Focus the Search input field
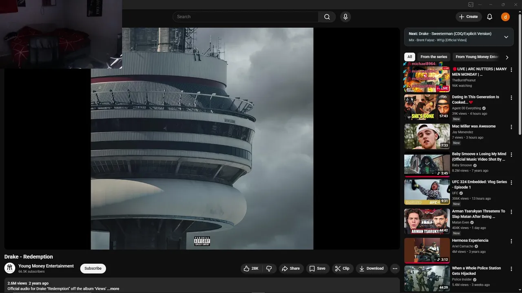This screenshot has width=522, height=293. [x=246, y=17]
